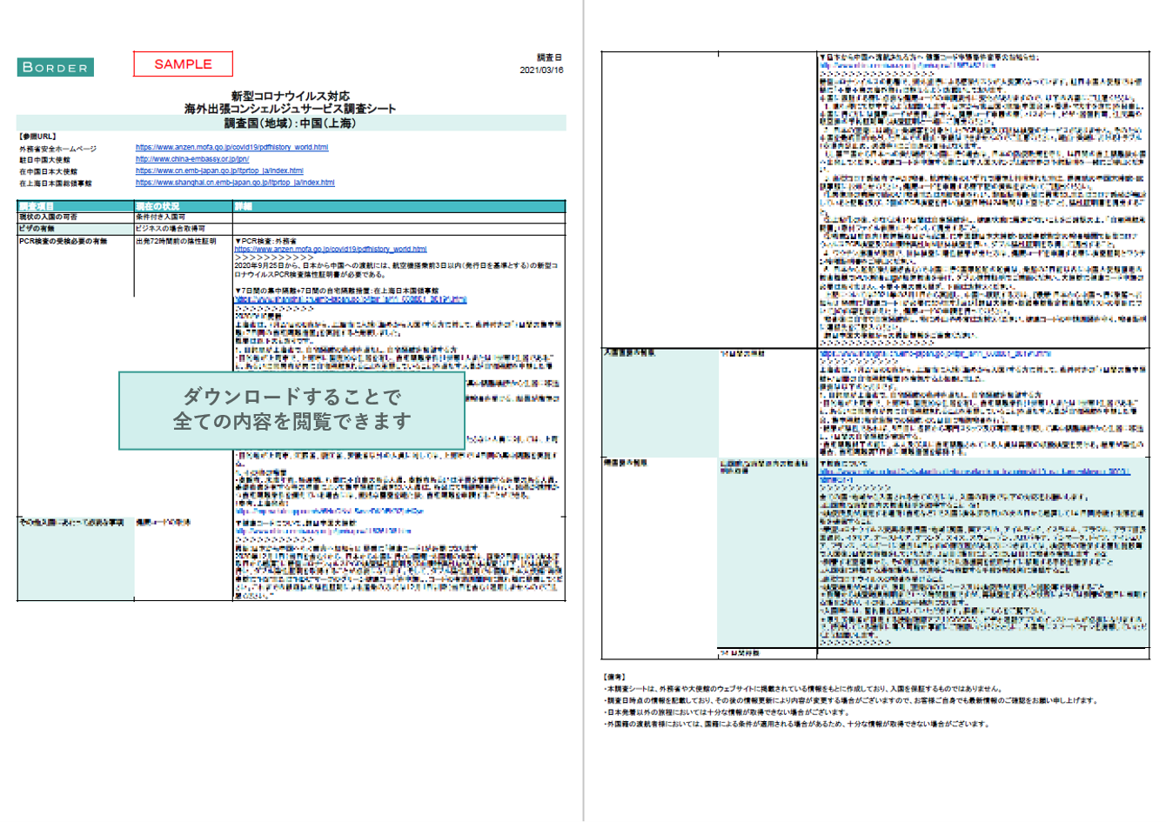
Task: Click the MOFA link under PCR検査 details
Action: [x=330, y=250]
